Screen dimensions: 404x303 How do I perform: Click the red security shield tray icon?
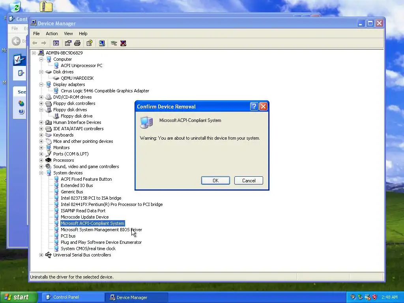click(x=375, y=297)
